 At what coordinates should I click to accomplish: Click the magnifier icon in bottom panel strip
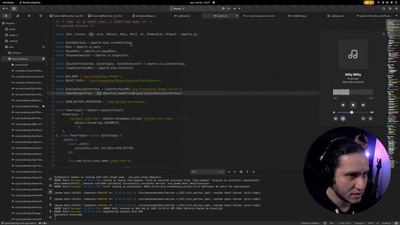pyautogui.click(x=50, y=217)
